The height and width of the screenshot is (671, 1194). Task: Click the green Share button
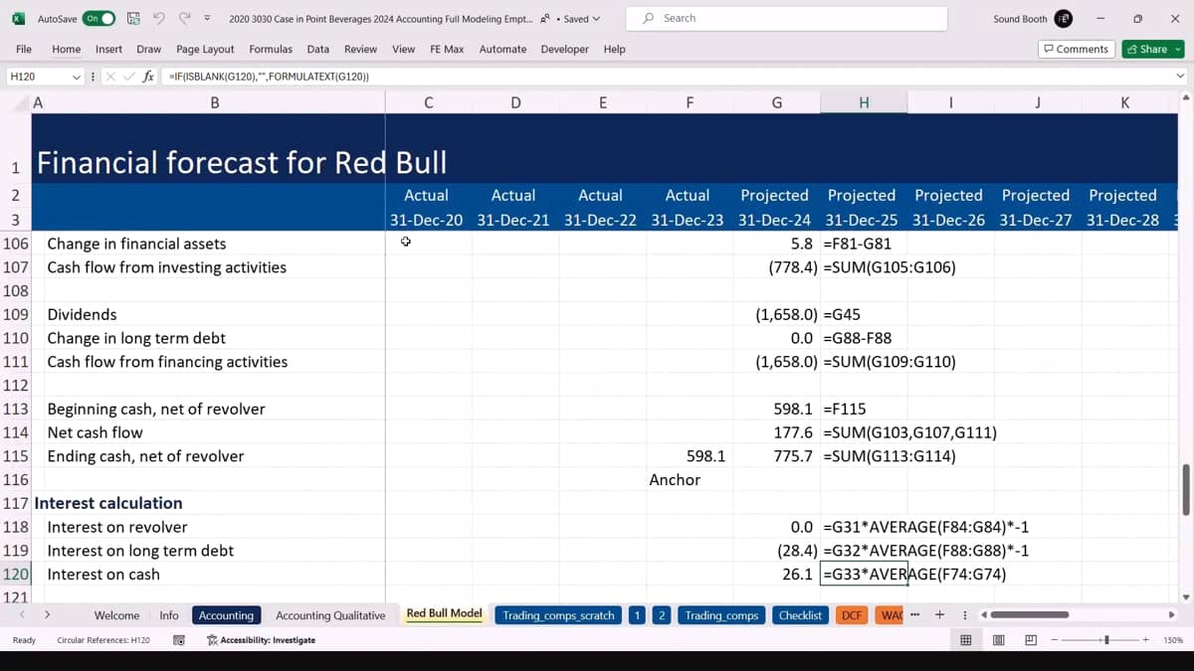click(1152, 49)
